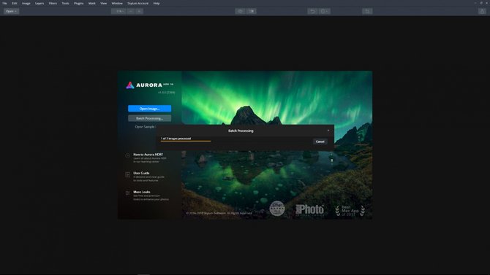This screenshot has width=490, height=275.
Task: Click the Batch Processing dialog title
Action: pos(241,131)
